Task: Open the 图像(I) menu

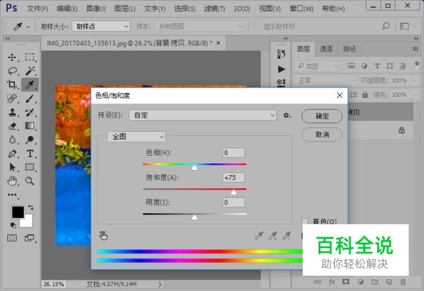Action: point(96,9)
